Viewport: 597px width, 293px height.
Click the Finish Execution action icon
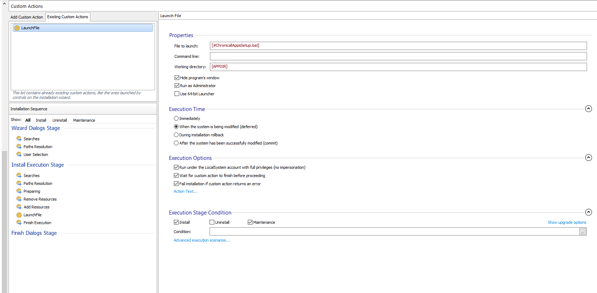click(x=19, y=222)
